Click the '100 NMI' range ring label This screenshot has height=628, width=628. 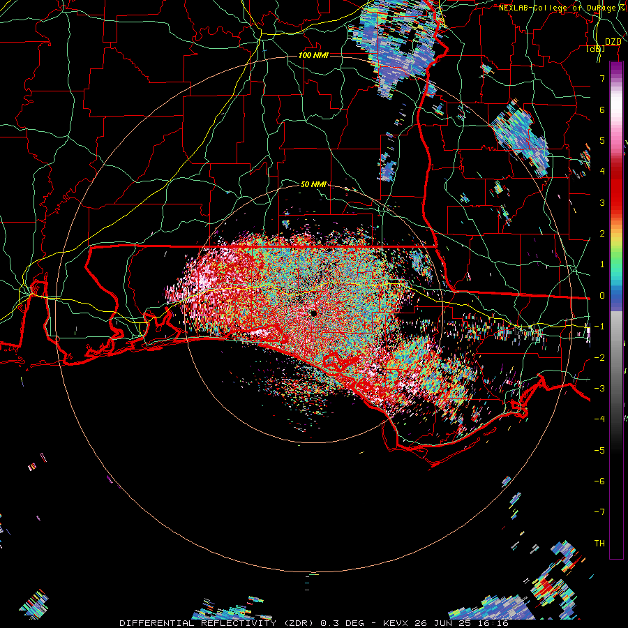(313, 55)
